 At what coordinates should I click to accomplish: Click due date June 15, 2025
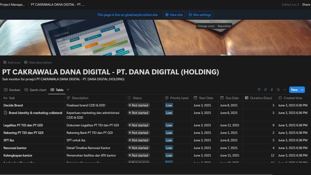[x=229, y=155]
